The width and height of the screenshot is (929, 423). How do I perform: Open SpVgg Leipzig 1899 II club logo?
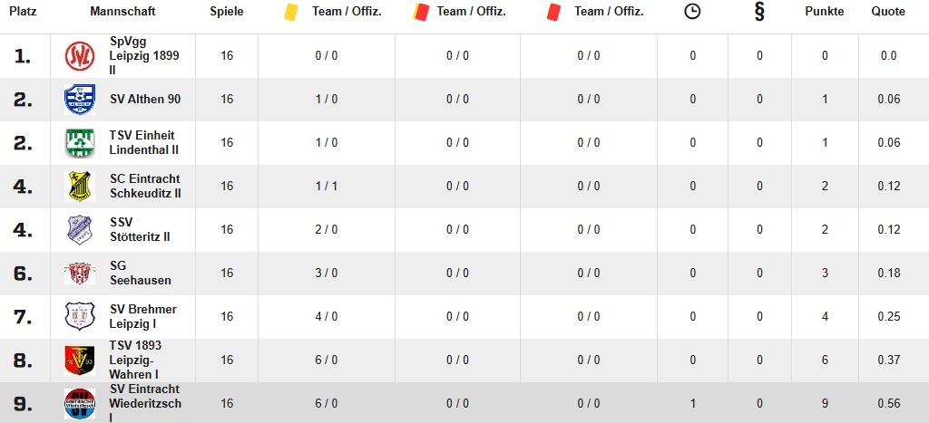80,56
